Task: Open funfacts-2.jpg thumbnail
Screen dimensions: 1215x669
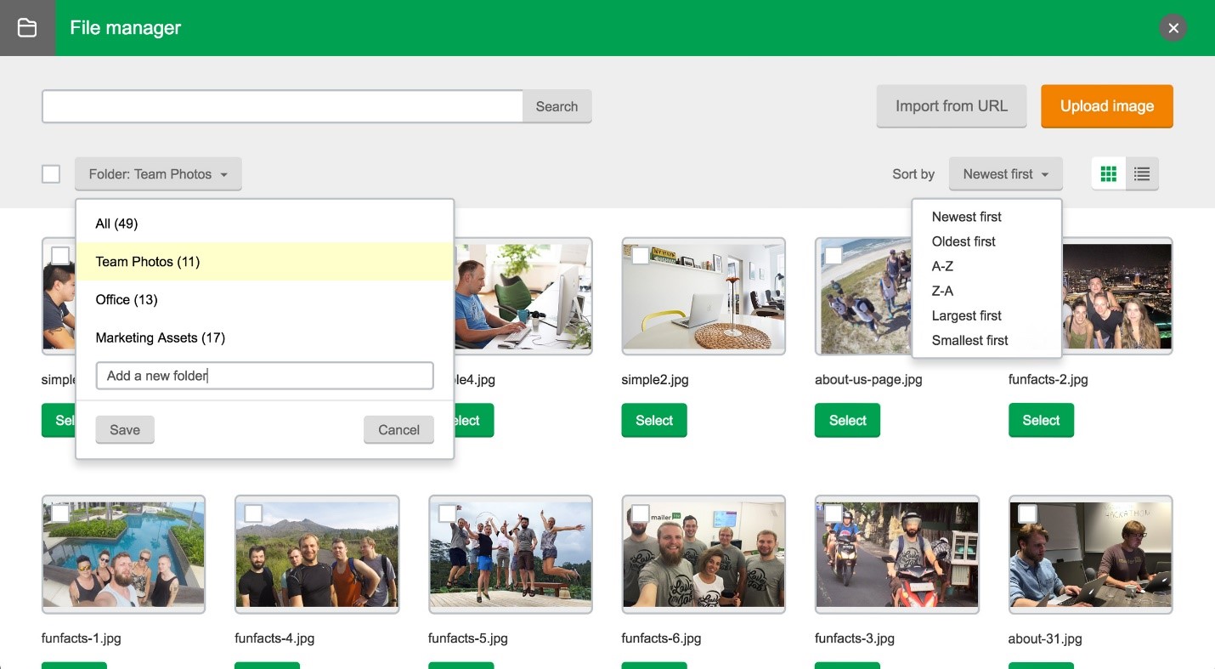Action: click(1117, 296)
